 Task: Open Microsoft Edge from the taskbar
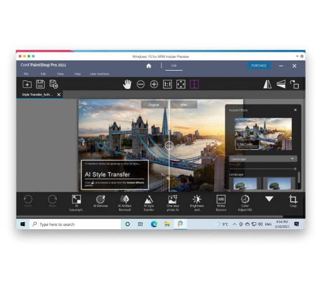[154, 224]
